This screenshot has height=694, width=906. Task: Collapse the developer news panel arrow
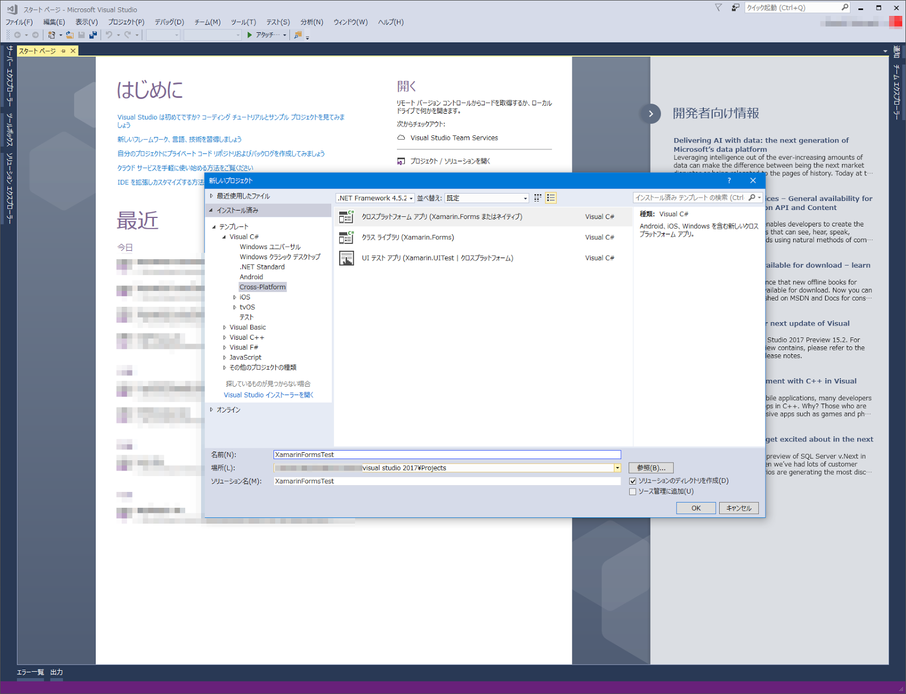point(651,114)
